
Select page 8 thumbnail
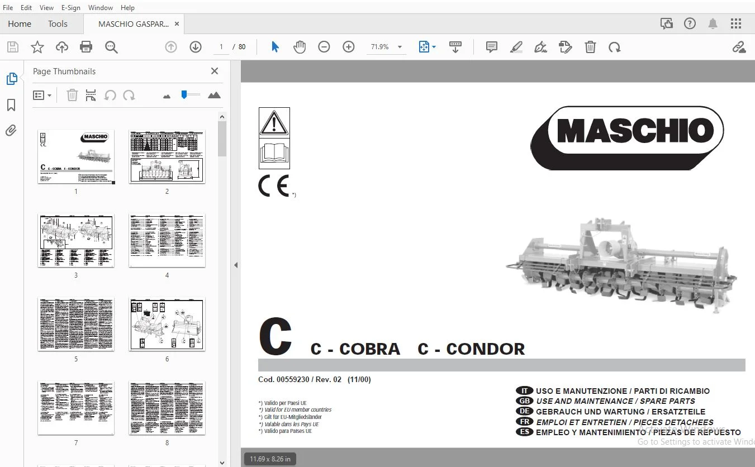coord(167,408)
